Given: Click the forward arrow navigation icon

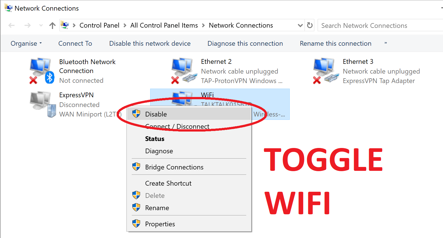Looking at the screenshot, I should coord(27,26).
